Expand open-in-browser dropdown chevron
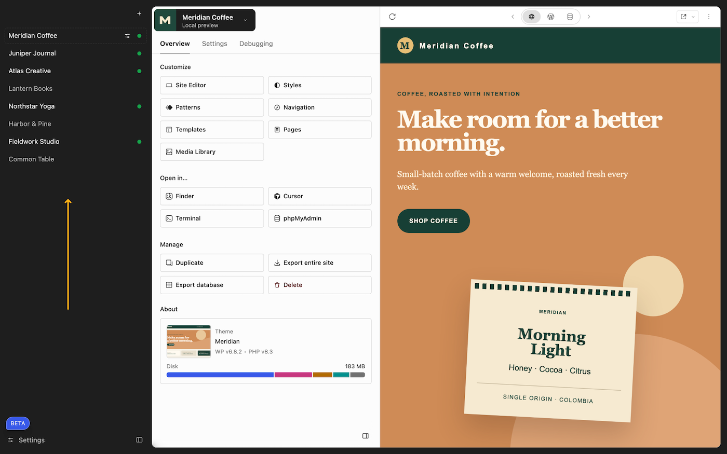 pyautogui.click(x=693, y=17)
